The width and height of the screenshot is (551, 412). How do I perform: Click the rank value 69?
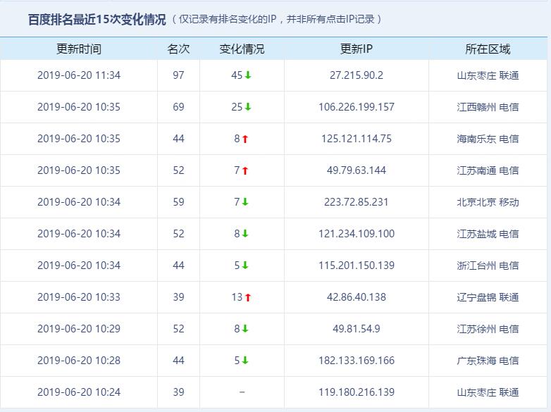178,107
